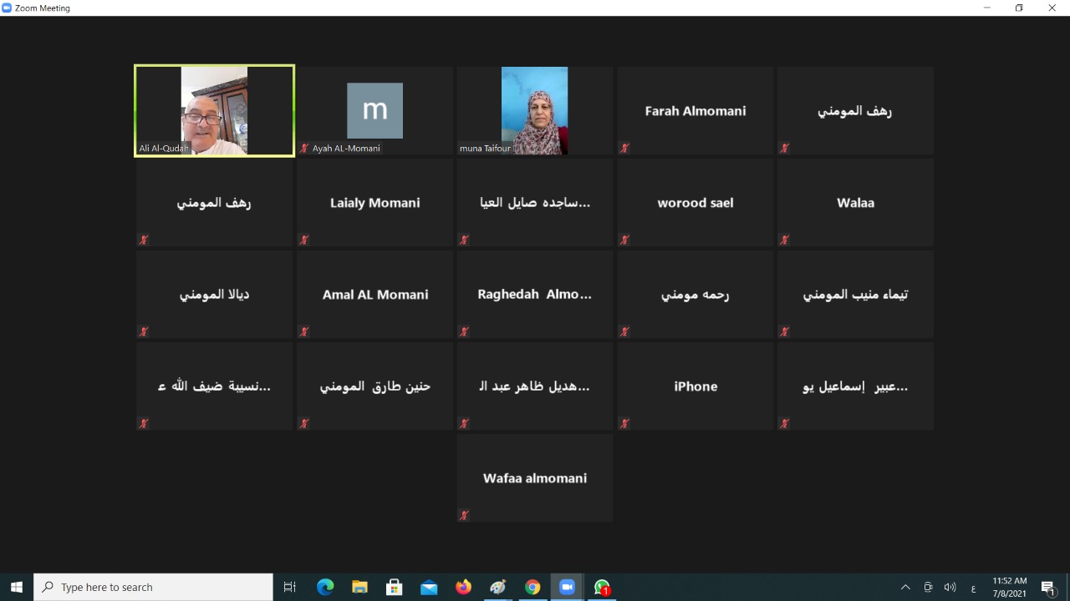Toggle the volume icon in the system tray
Screen dimensions: 1070x601
pyautogui.click(x=950, y=588)
